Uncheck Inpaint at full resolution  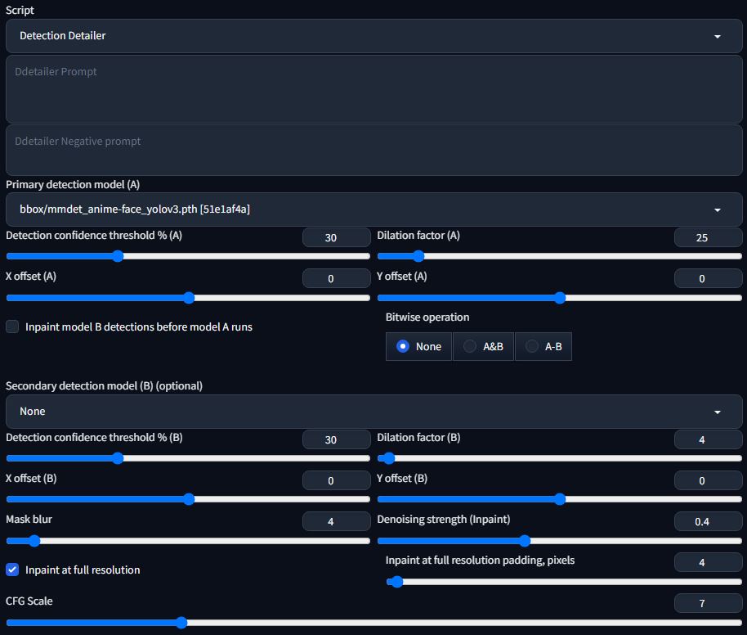point(13,570)
